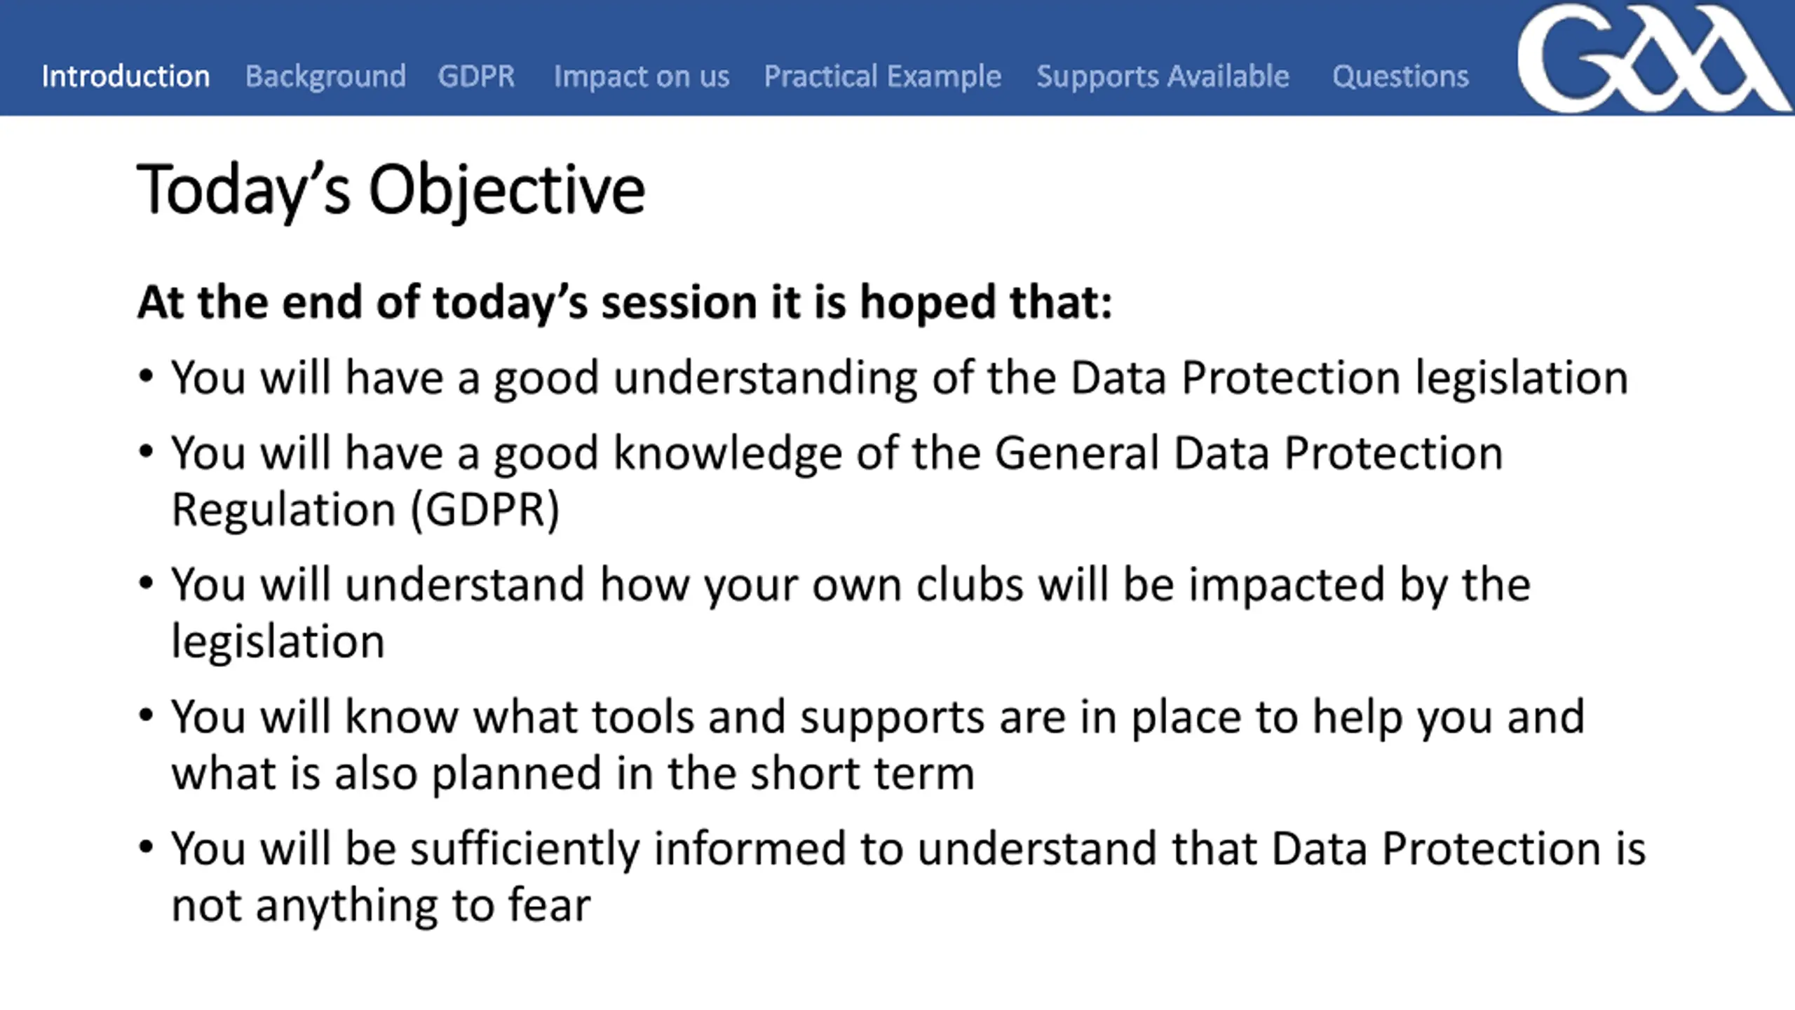The height and width of the screenshot is (1010, 1795).
Task: Click the 'tools and supports are in place' line
Action: (878, 718)
